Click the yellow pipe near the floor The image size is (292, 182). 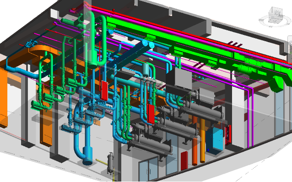(101, 162)
